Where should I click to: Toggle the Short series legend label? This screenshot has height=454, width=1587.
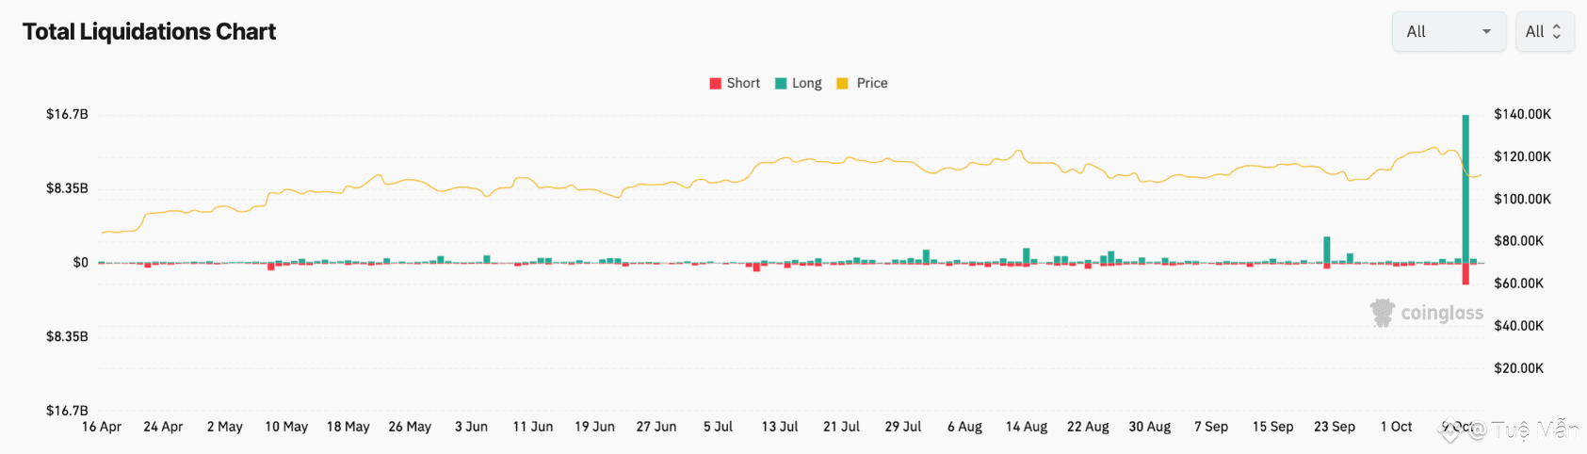743,83
